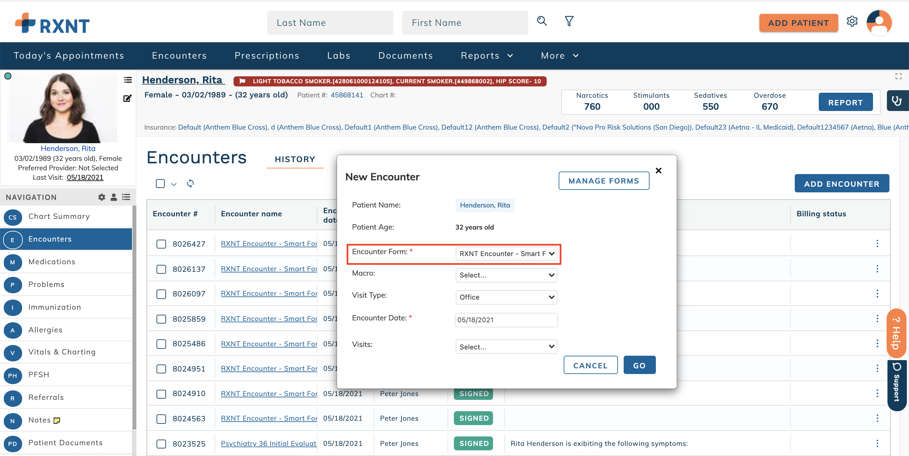909x456 pixels.
Task: Open Medications in sidebar navigation
Action: coord(66,262)
